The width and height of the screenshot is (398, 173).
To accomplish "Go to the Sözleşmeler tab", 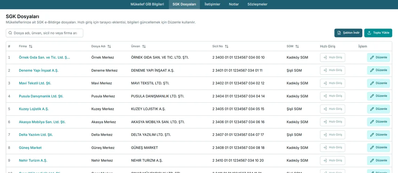I will 257,4.
